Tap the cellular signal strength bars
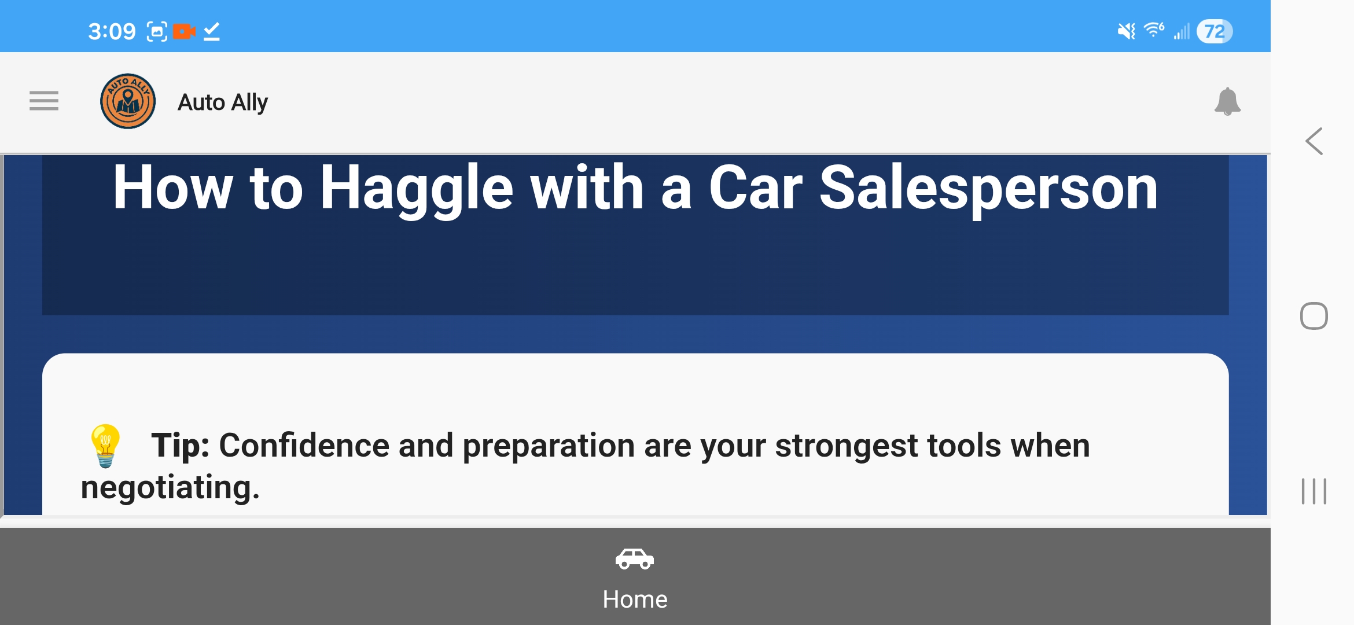The width and height of the screenshot is (1354, 625). pos(1182,31)
